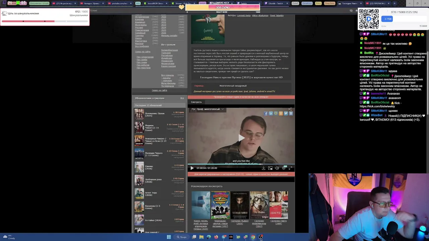Screen dimensions: 429x241
Task: Open Windows Start menu
Action: coord(169,237)
